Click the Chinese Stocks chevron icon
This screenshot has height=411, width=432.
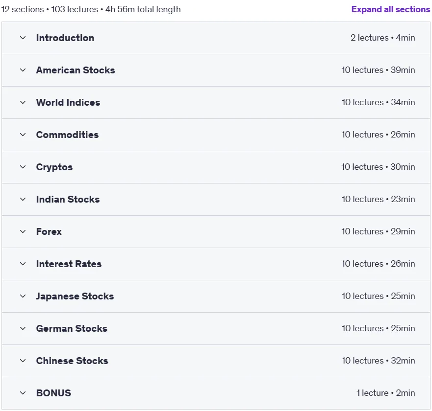pos(23,361)
